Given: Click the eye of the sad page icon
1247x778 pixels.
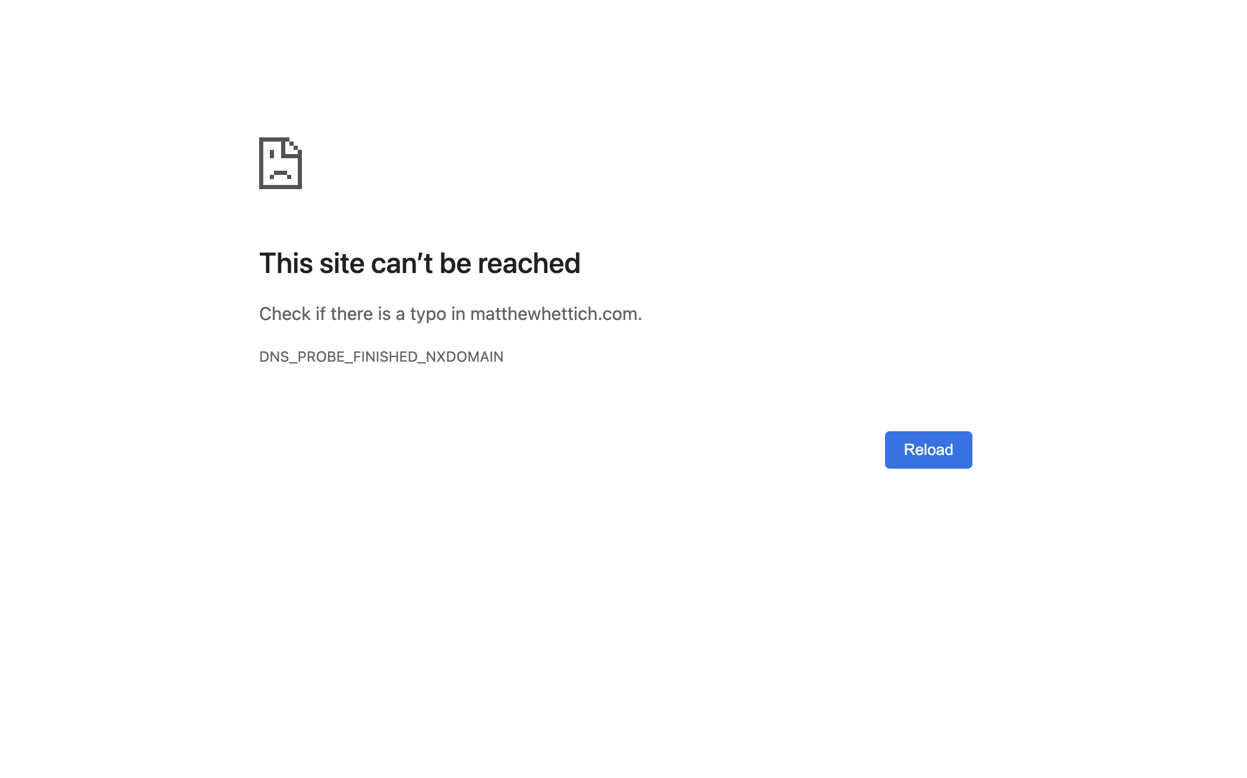Looking at the screenshot, I should [272, 154].
